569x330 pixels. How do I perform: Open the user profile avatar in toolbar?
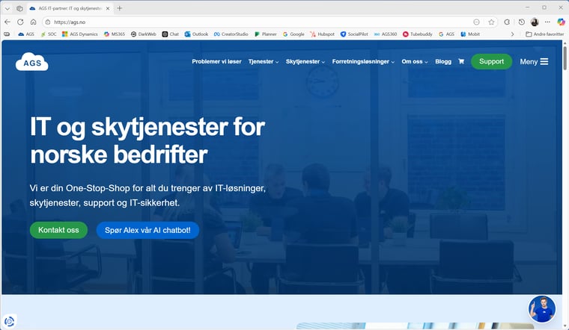(535, 22)
